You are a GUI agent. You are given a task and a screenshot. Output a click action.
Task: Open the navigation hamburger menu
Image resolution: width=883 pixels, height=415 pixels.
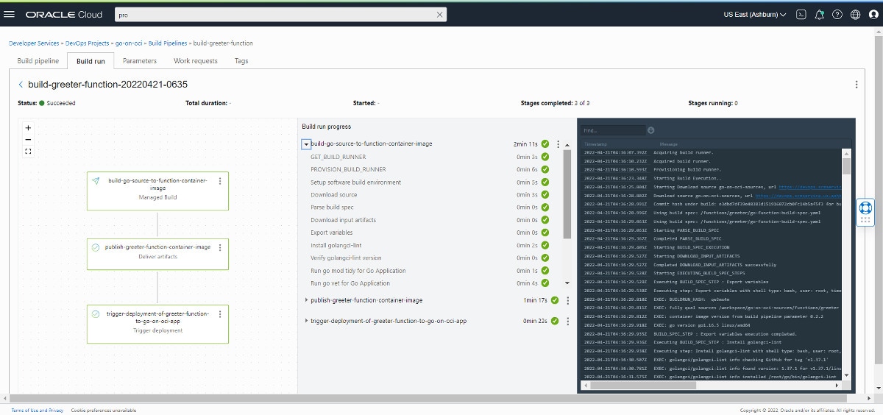(x=10, y=14)
